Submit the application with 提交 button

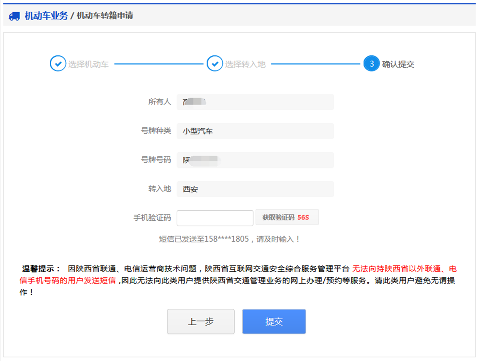coord(274,321)
